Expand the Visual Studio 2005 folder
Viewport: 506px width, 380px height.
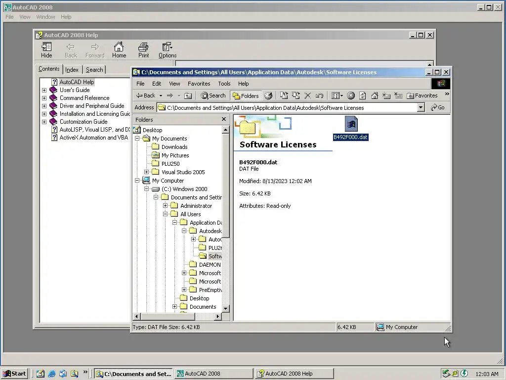tap(146, 172)
